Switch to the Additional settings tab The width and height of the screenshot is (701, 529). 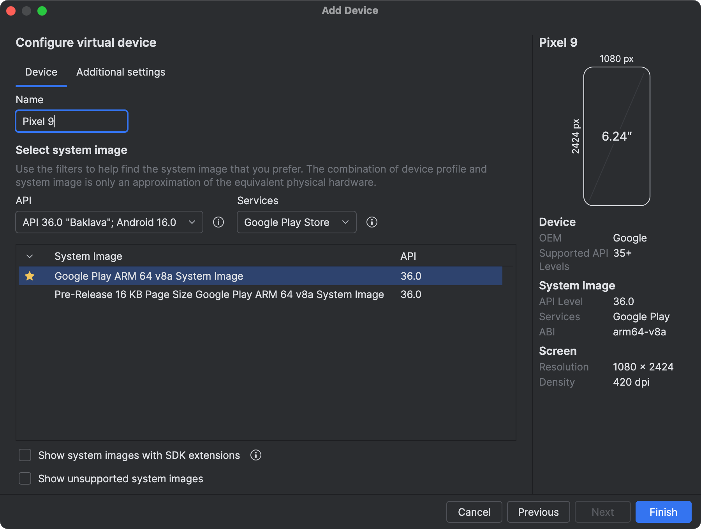121,72
